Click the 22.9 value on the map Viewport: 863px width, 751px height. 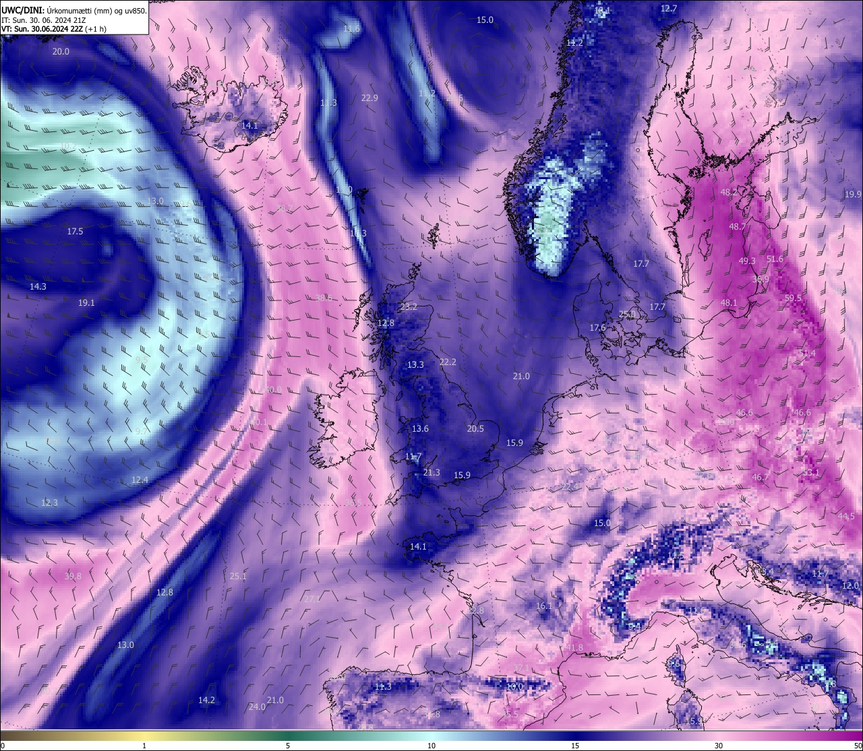(369, 98)
